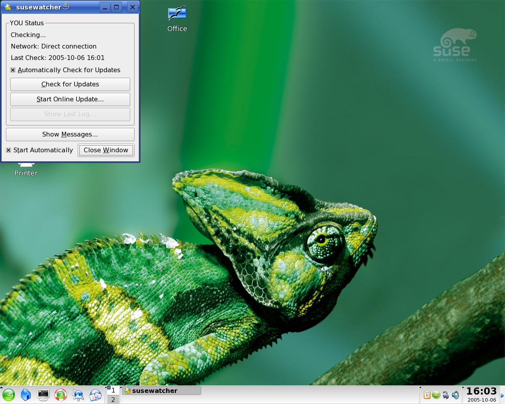Open the Home folder from panel

coord(26,395)
